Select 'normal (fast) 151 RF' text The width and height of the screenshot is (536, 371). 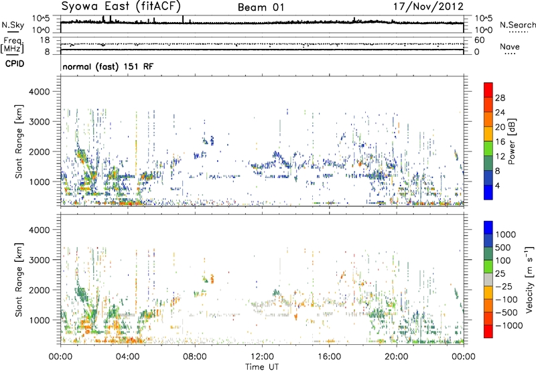[x=108, y=66]
